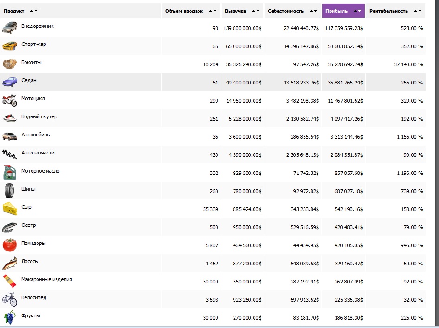Click the sort arrows beside Продукт header
The image size is (439, 328).
click(33, 11)
